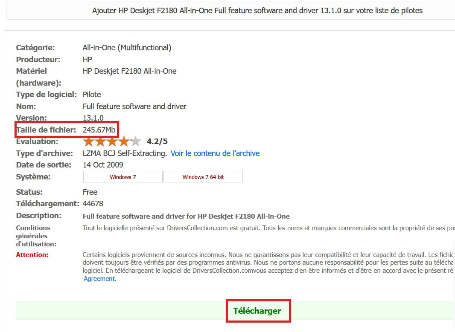Click 'Ajouter HP Deskjet F2180... liste de pilotes' banner
Viewport: 455px width, 332px height.
coord(257,10)
